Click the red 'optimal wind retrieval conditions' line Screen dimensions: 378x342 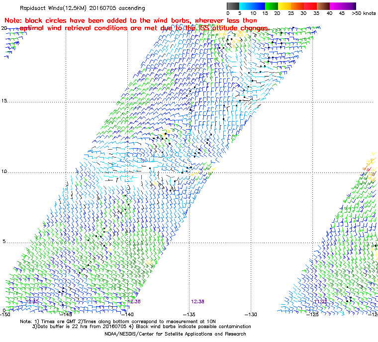tap(144, 28)
